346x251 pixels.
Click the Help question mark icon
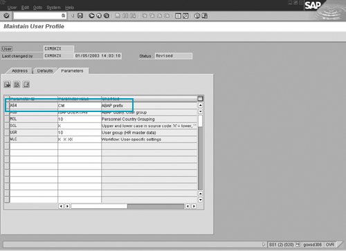coord(197,16)
